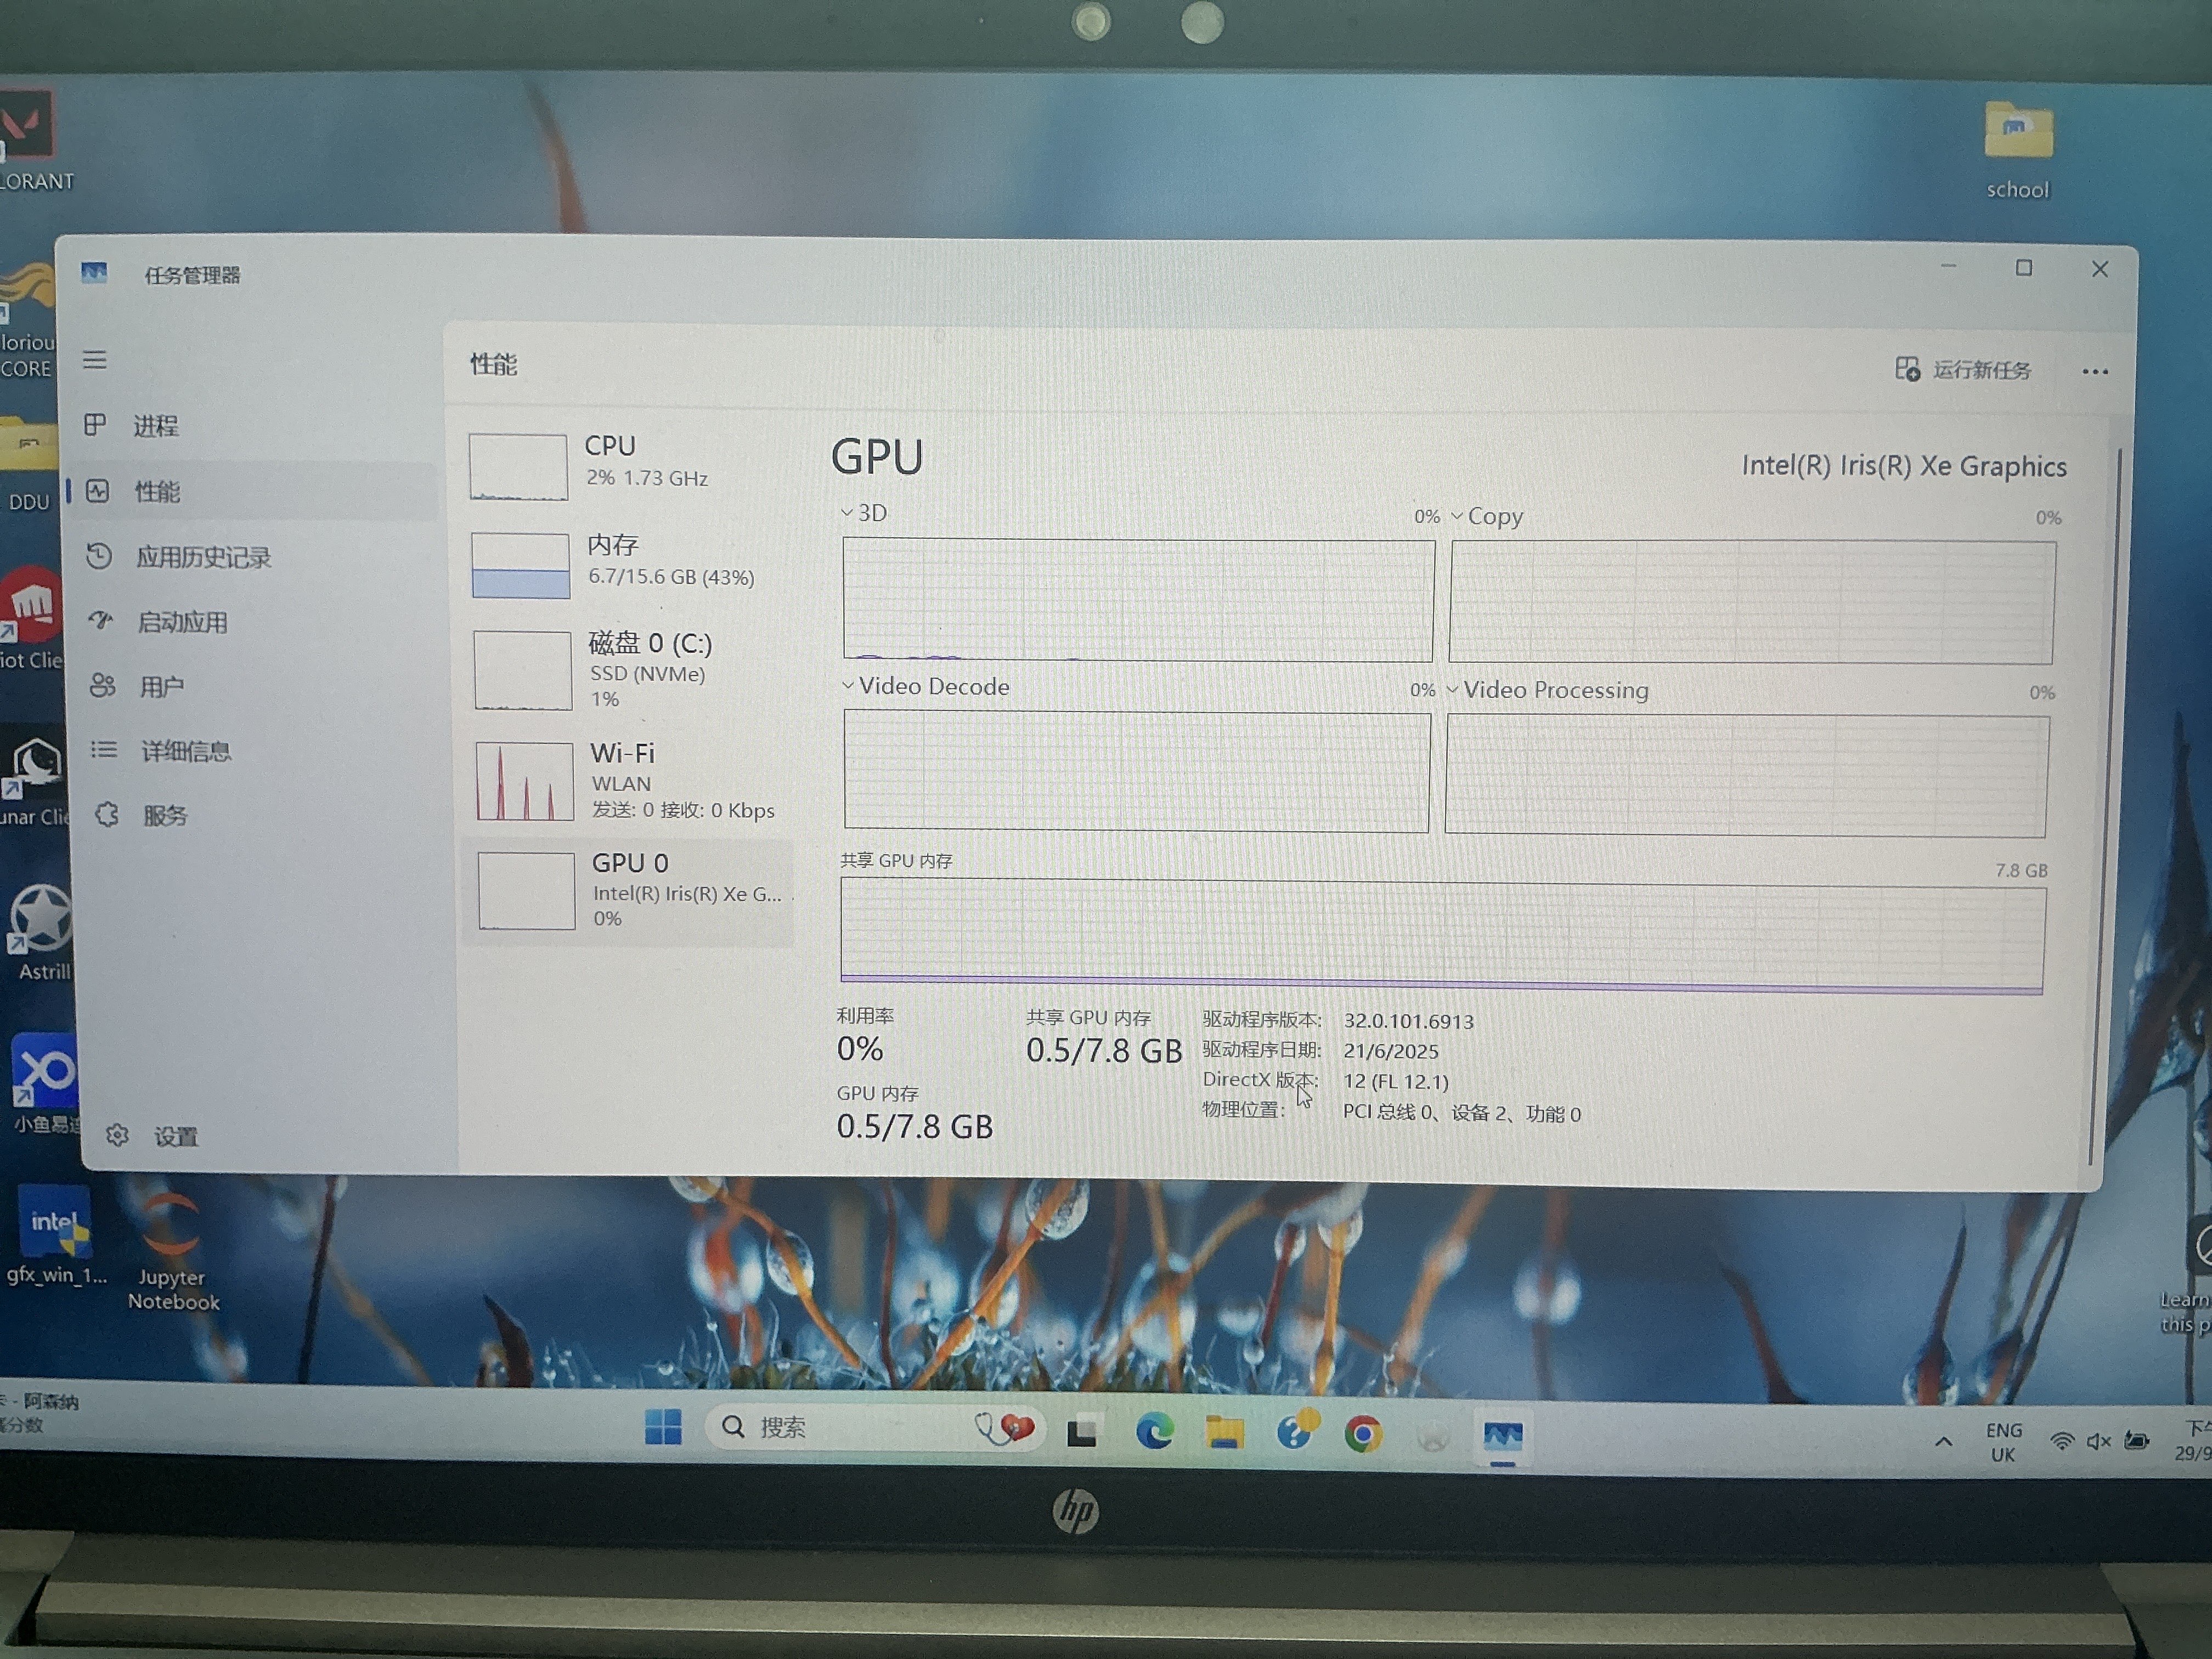
Task: Open 应用历史记录 (App history) sidebar icon
Action: click(x=99, y=556)
